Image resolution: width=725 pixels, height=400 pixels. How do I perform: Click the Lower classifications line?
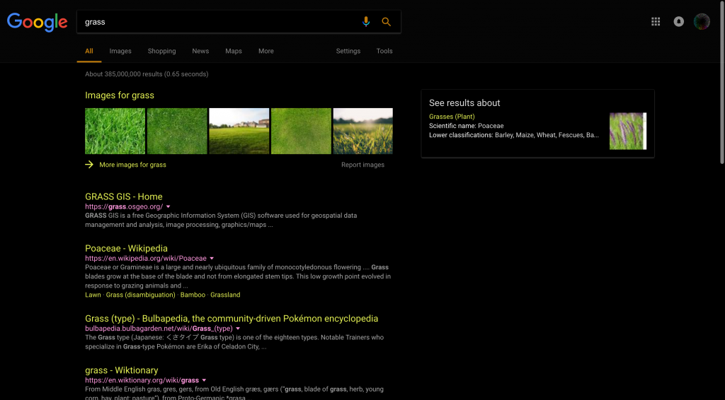(x=514, y=135)
